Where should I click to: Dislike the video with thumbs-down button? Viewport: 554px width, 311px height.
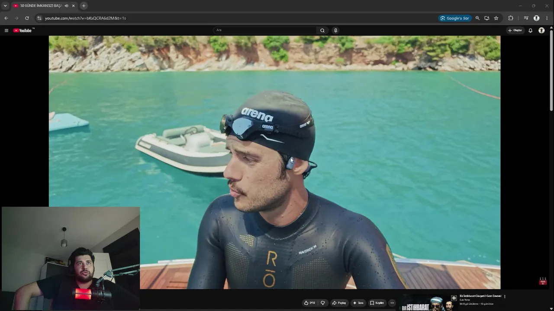click(x=322, y=303)
